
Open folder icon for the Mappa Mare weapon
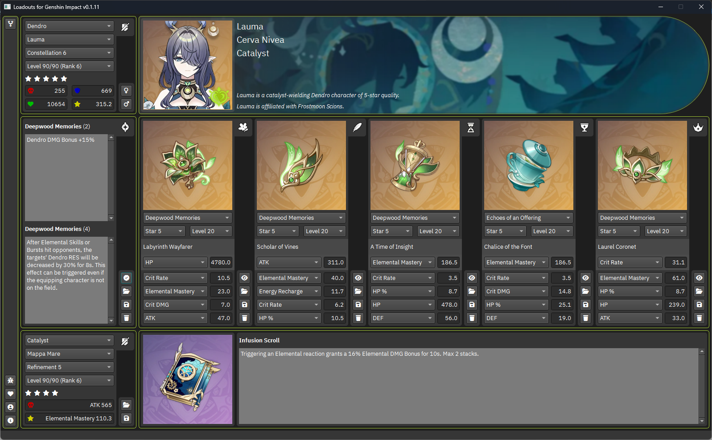tap(127, 405)
